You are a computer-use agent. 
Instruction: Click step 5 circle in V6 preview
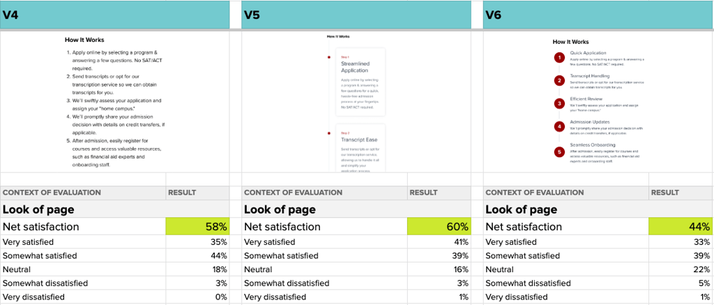560,152
